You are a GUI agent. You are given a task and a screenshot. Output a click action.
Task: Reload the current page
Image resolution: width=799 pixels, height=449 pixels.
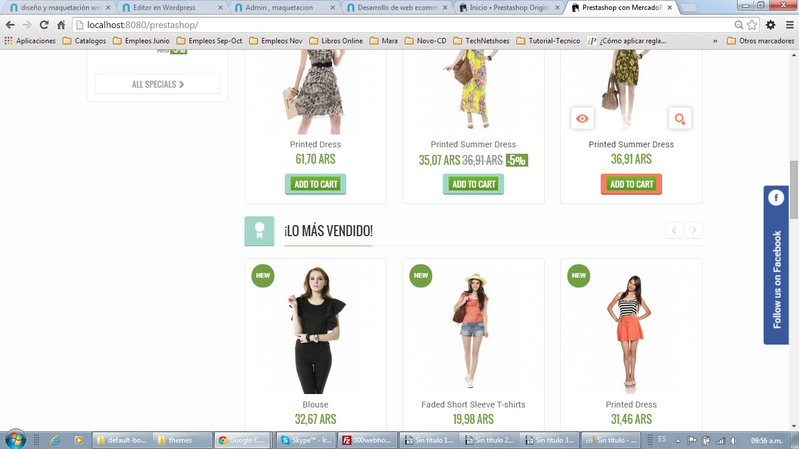(x=44, y=25)
